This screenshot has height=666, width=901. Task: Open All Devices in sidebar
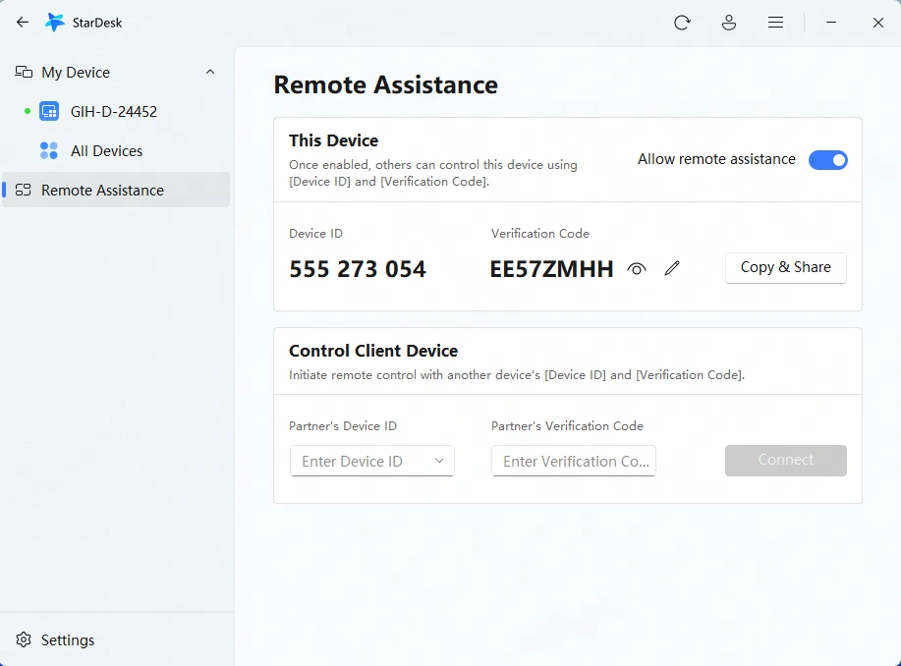(116, 151)
